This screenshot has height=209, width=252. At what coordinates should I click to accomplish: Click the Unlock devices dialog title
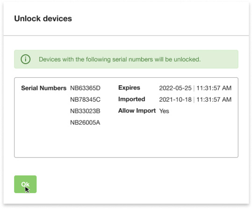coord(43,19)
